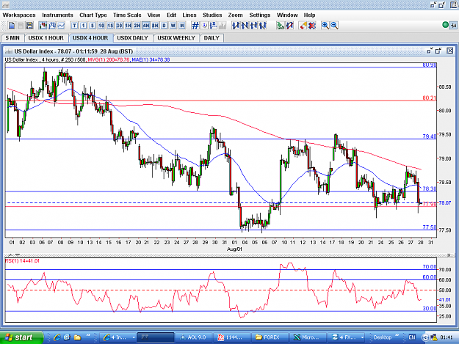Screen dimensions: 459x344
Task: Open Internet Explorer quick launch icon
Action: tap(57, 337)
